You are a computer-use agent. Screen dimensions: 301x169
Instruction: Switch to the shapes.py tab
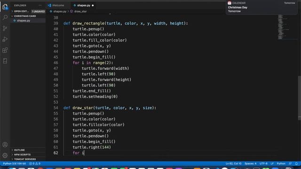[84, 5]
